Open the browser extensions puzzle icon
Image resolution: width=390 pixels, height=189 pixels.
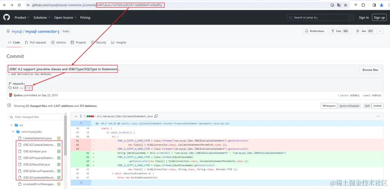coord(363,5)
